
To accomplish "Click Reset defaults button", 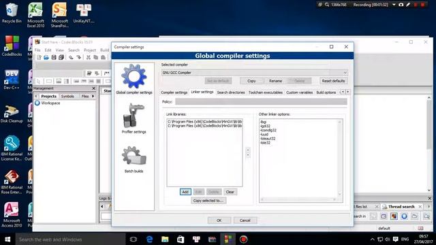I will click(333, 81).
